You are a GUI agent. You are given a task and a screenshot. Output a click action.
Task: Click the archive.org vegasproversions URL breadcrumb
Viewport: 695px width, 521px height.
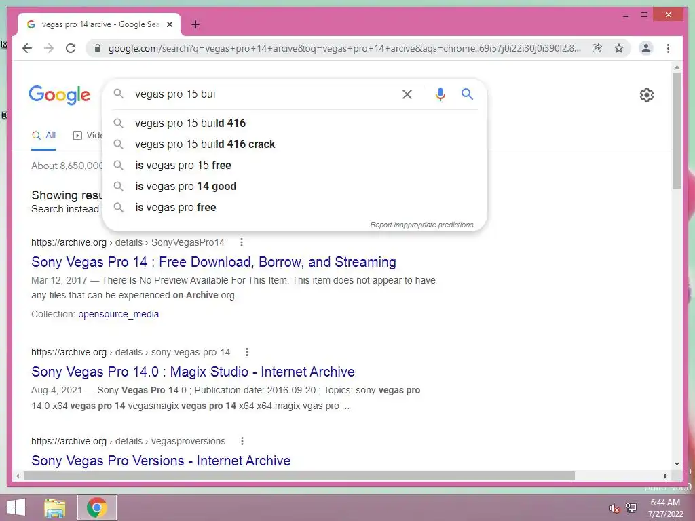coord(128,441)
